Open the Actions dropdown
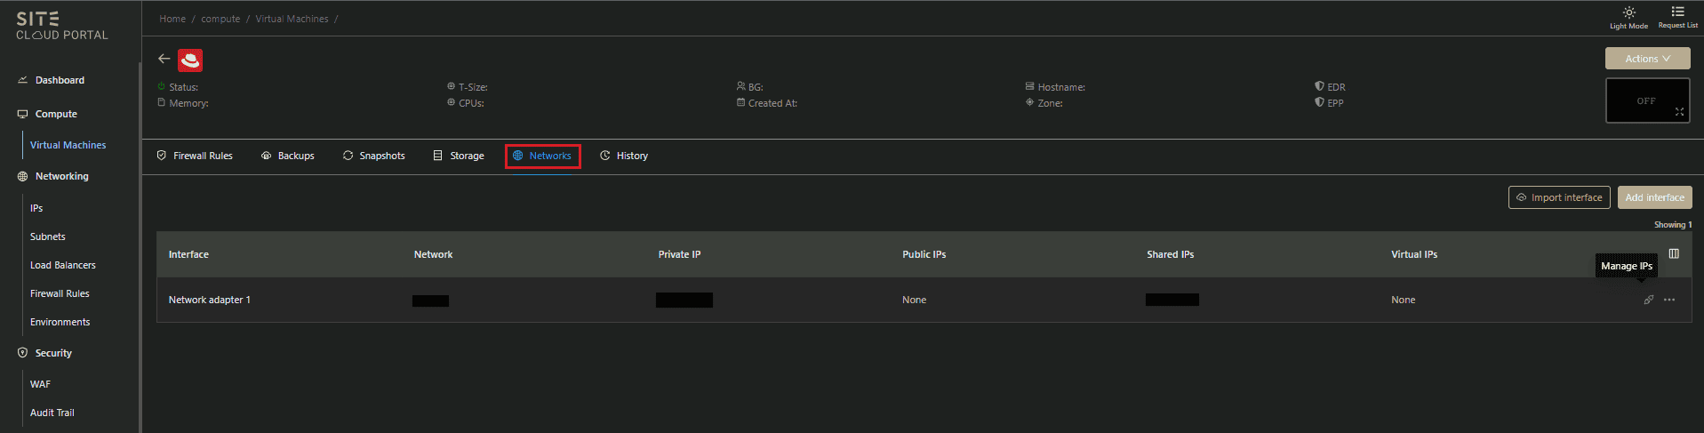The image size is (1704, 433). pos(1647,59)
